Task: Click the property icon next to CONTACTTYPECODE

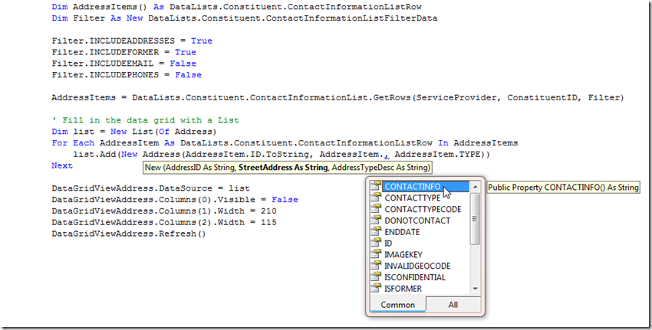Action: pos(376,209)
